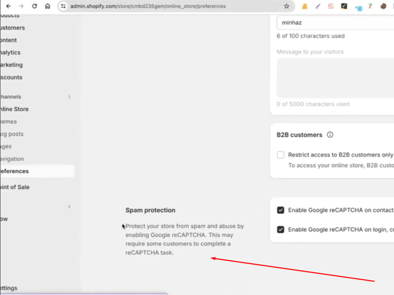The width and height of the screenshot is (394, 295).
Task: Click the 'Protect your store from spam' description
Action: 185,239
